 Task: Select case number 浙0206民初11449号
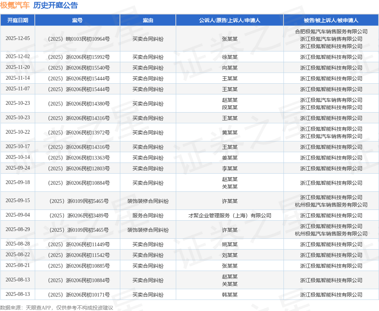click(77, 244)
